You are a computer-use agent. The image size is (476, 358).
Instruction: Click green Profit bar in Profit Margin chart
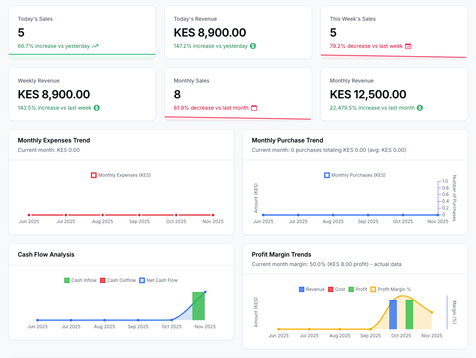[409, 315]
